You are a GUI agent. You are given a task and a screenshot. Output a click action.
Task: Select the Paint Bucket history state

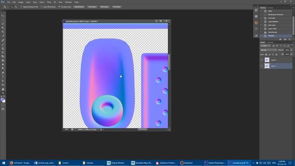click(276, 32)
